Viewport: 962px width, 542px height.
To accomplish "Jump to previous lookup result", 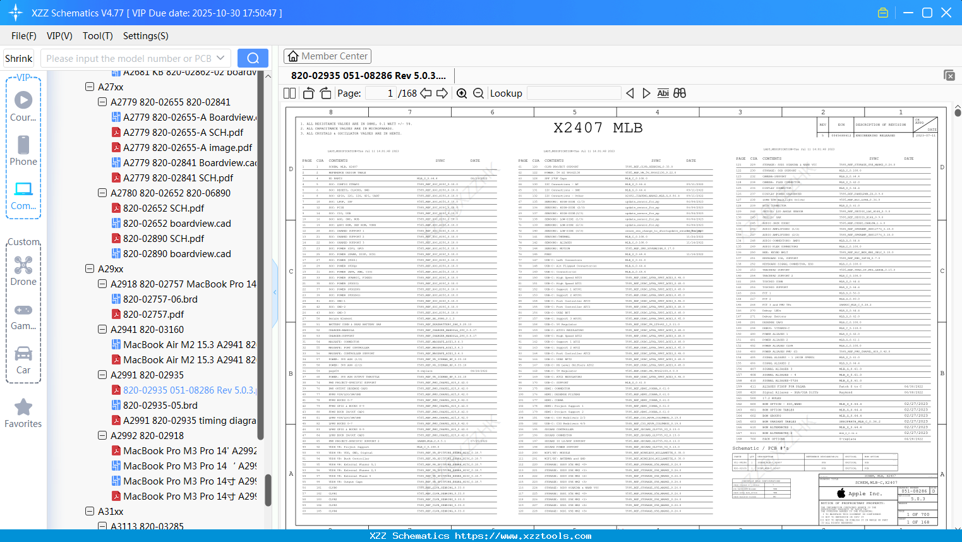I will point(630,93).
